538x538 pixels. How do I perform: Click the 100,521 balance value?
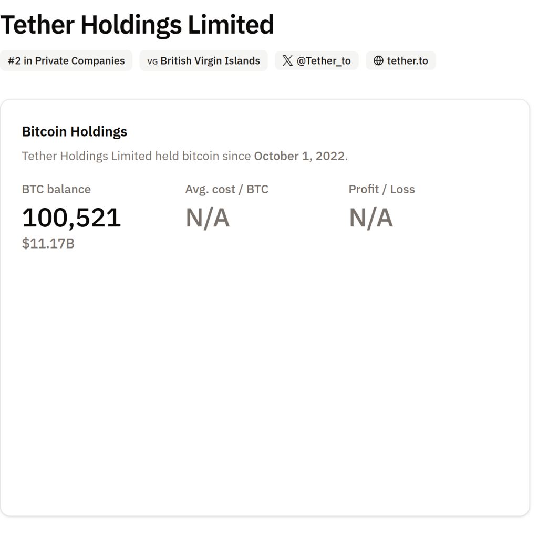pos(71,218)
